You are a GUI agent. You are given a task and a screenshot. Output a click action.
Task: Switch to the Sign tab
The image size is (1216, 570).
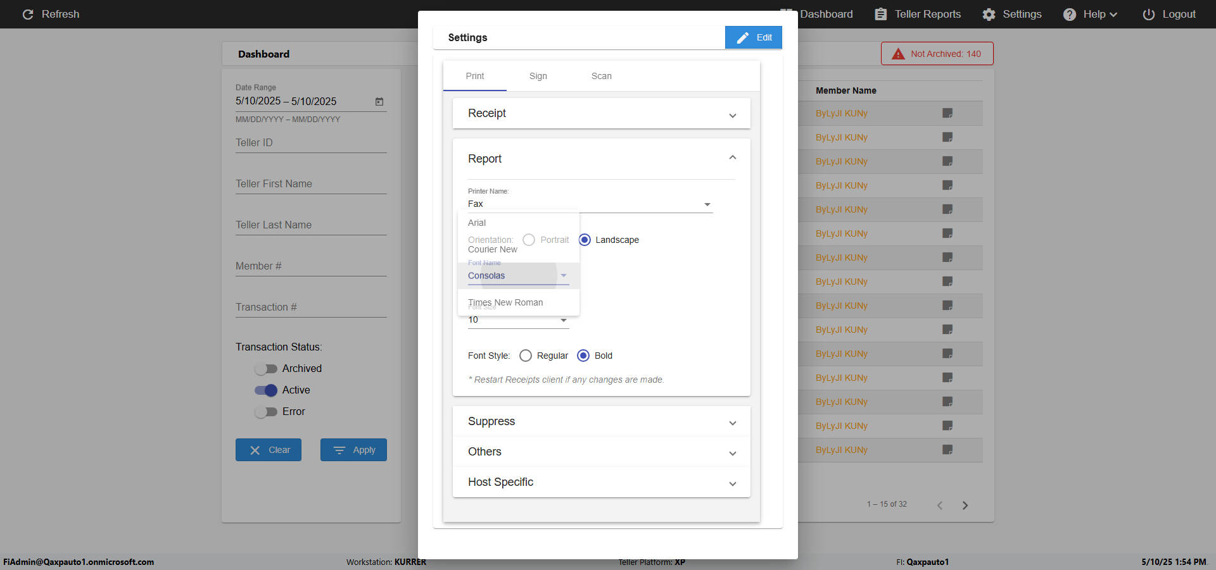tap(538, 76)
